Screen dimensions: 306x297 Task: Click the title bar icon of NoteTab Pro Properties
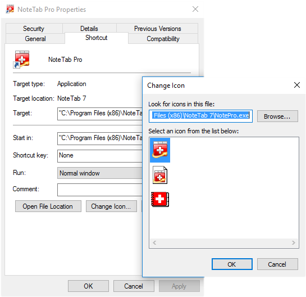tap(10, 9)
